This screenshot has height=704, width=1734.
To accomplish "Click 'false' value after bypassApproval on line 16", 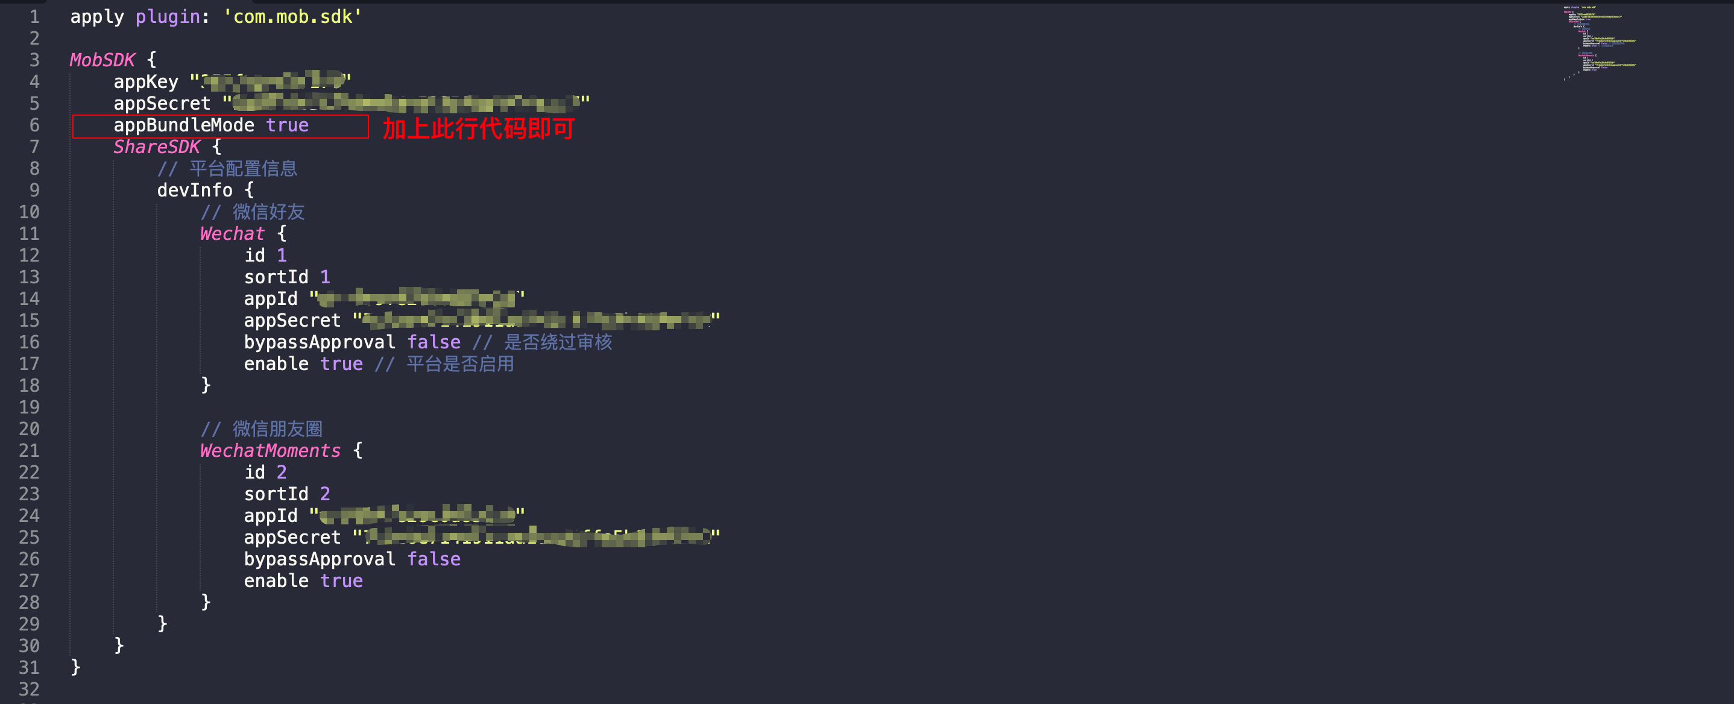I will (433, 342).
